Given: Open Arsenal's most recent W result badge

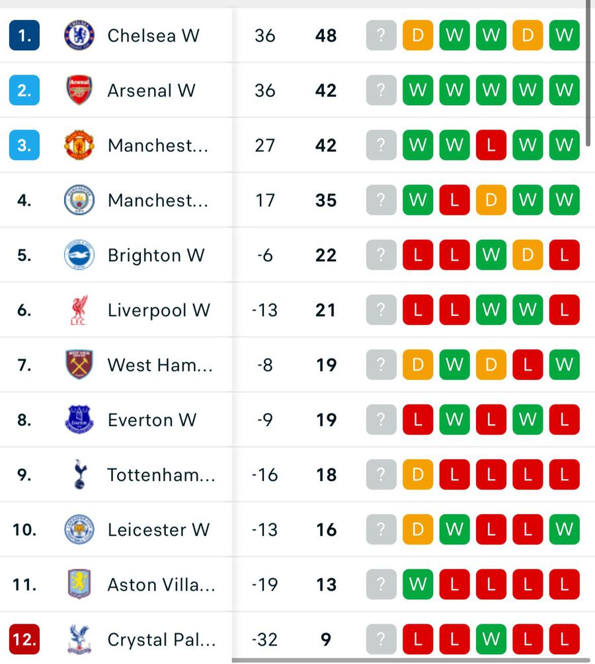Looking at the screenshot, I should point(563,91).
